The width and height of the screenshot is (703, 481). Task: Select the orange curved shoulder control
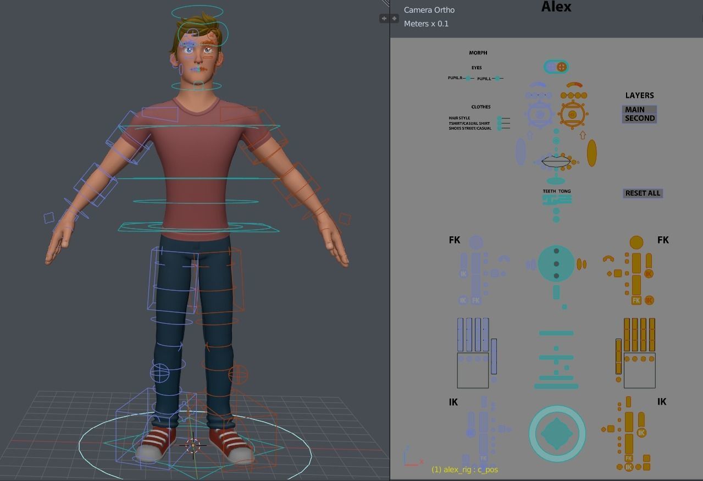tap(608, 258)
